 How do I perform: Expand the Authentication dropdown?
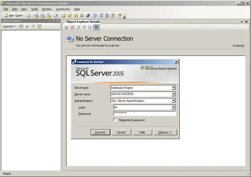click(173, 101)
